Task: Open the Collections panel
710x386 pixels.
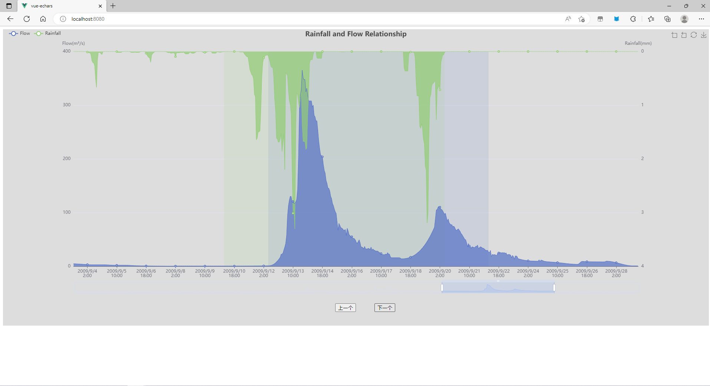Action: (667, 19)
